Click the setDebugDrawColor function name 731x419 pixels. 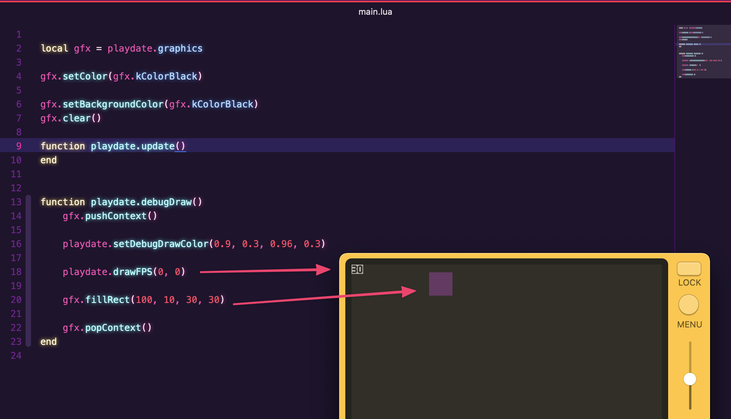pyautogui.click(x=161, y=244)
